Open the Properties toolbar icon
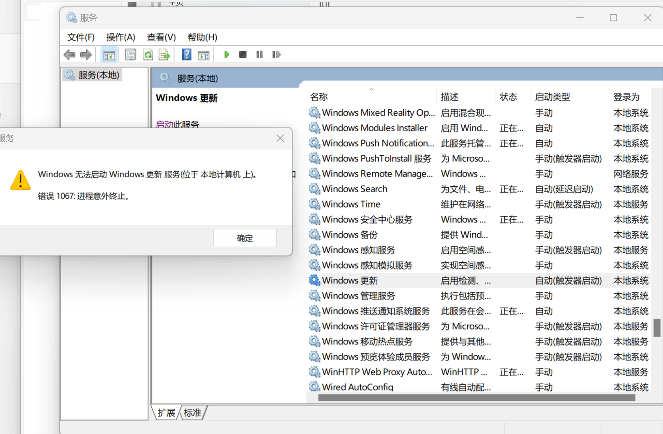The width and height of the screenshot is (663, 434). tap(131, 55)
